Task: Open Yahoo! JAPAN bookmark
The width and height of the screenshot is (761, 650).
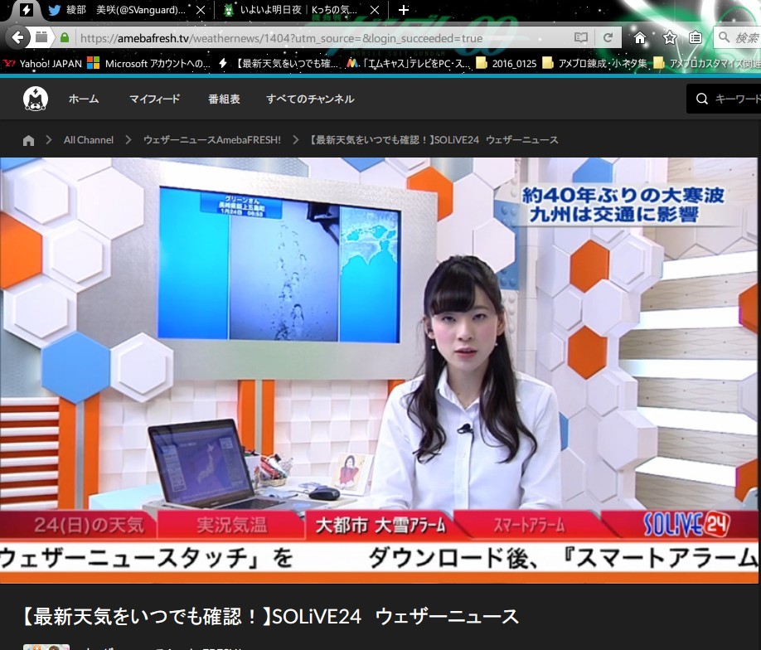Action: coord(43,64)
